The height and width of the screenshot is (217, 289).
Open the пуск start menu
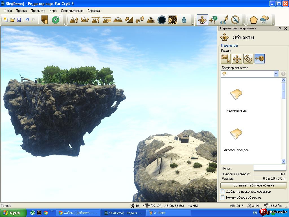(x=13, y=213)
